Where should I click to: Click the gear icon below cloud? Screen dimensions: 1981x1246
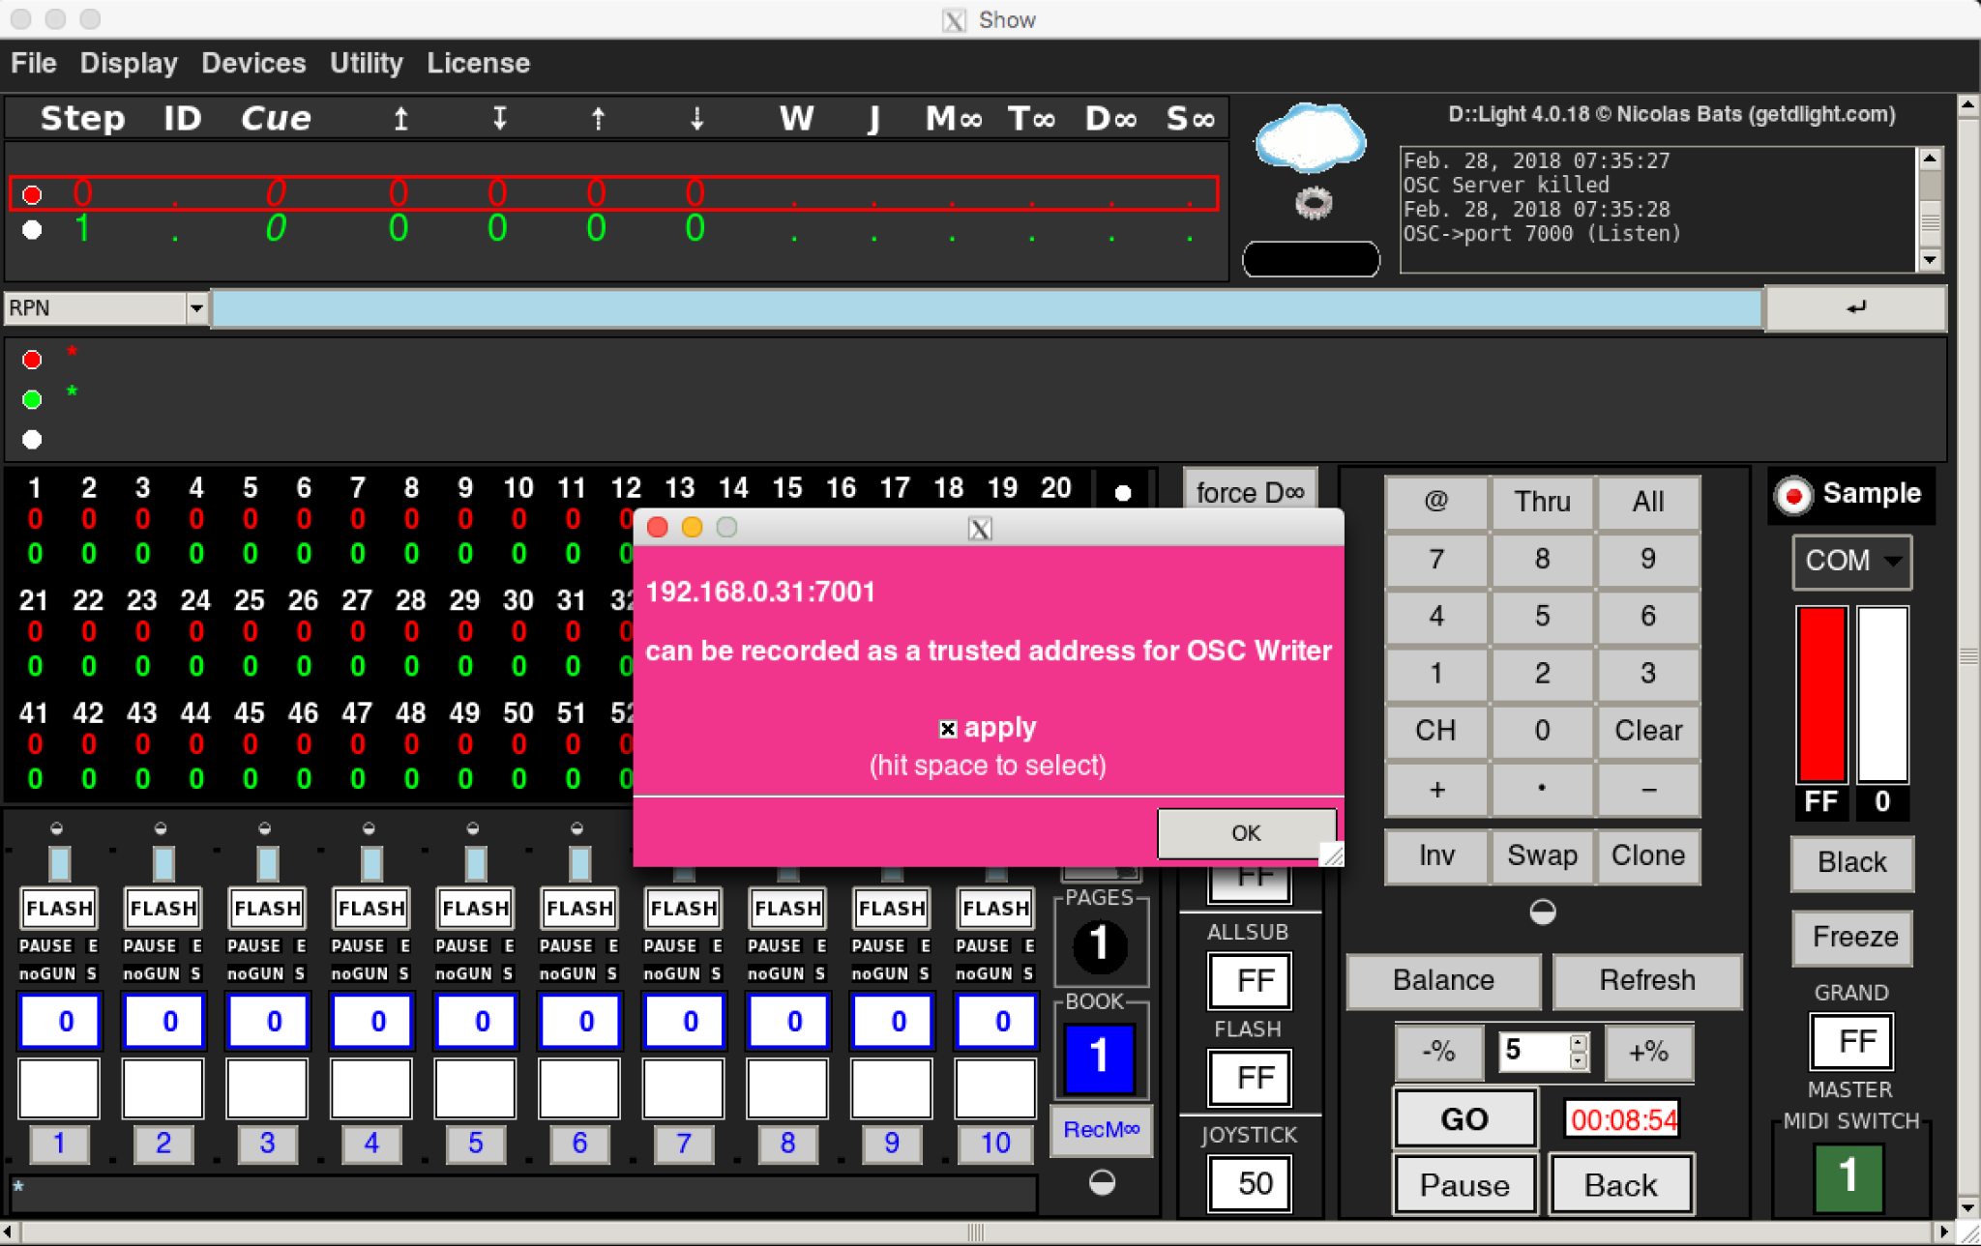pyautogui.click(x=1313, y=203)
